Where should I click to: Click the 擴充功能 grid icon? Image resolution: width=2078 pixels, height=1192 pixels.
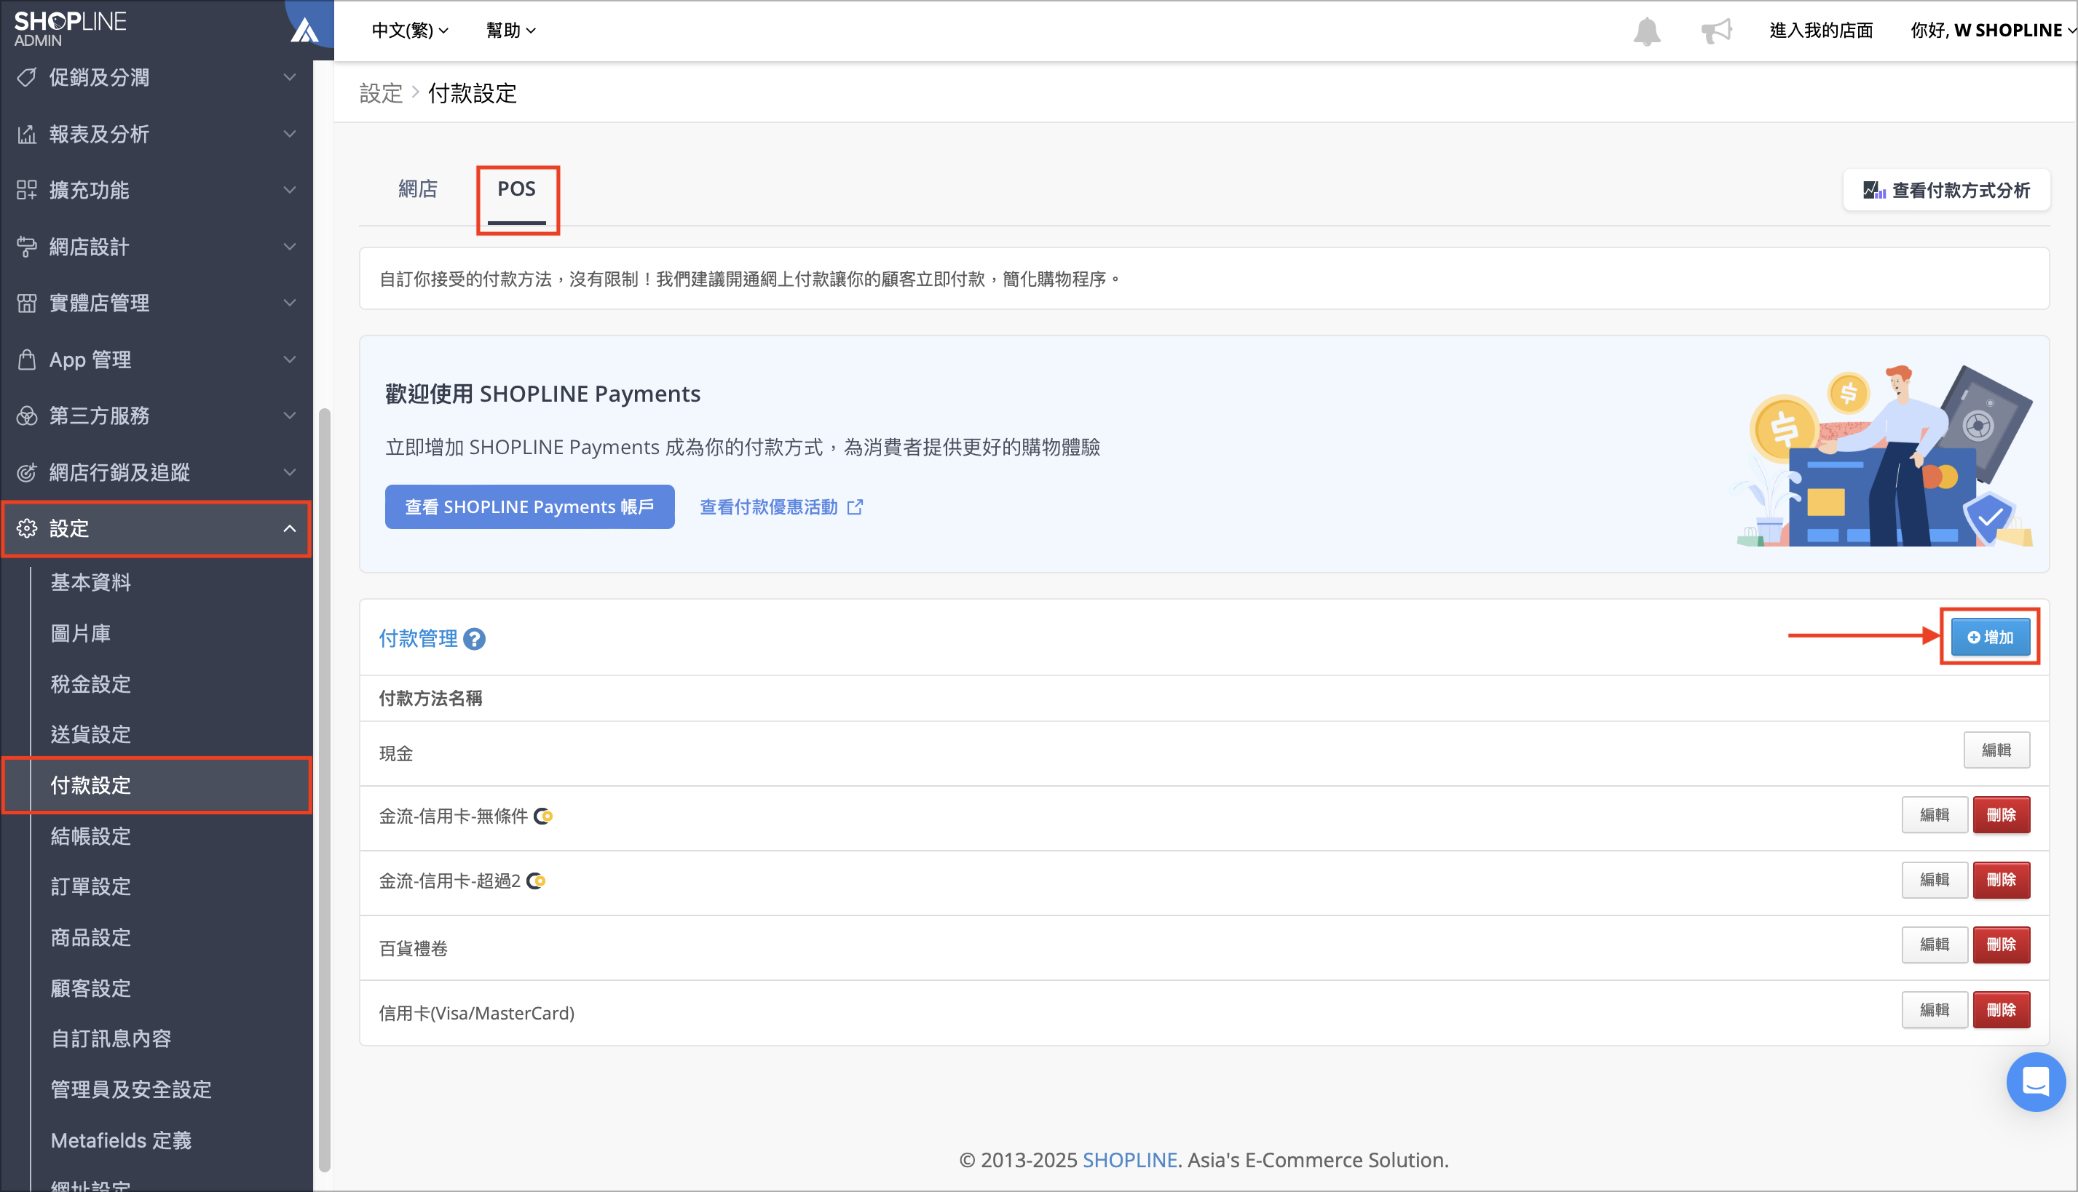27,190
